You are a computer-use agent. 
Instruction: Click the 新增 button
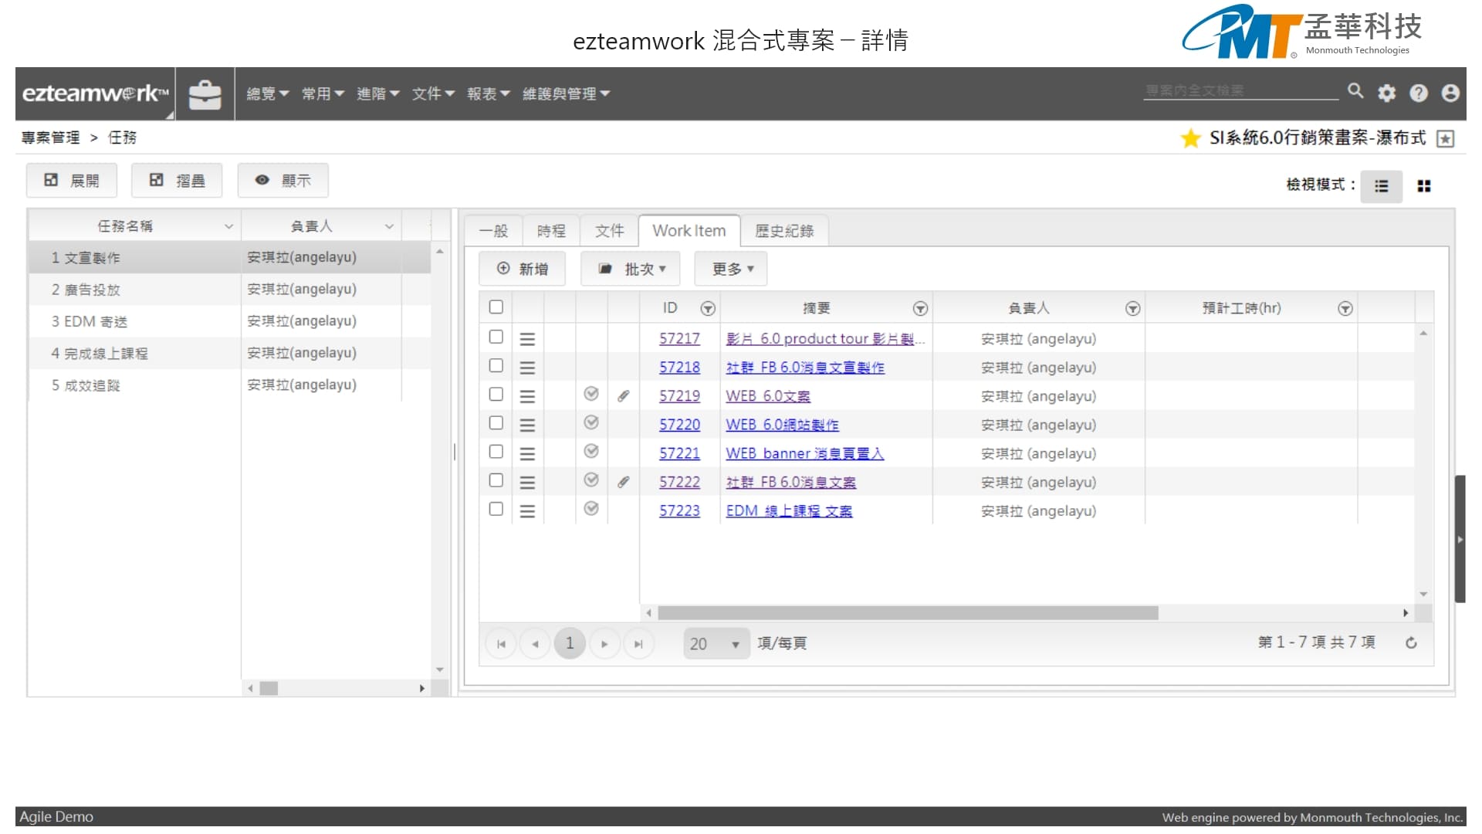[523, 269]
